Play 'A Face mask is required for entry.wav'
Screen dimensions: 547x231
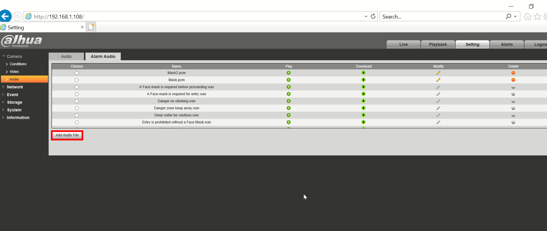(289, 94)
